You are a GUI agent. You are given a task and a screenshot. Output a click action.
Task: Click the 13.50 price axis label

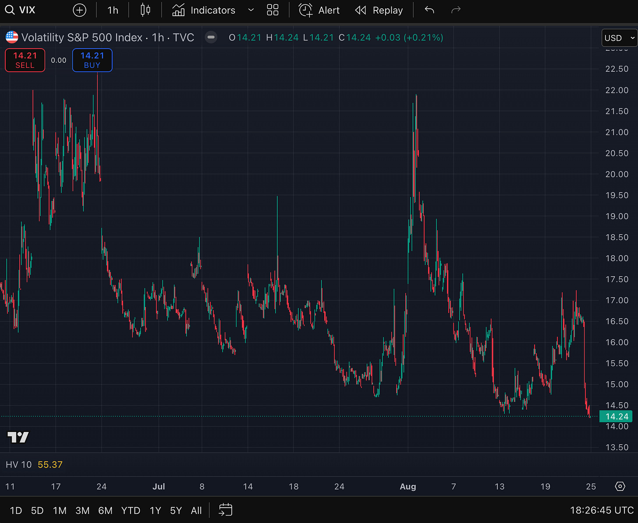click(x=617, y=447)
